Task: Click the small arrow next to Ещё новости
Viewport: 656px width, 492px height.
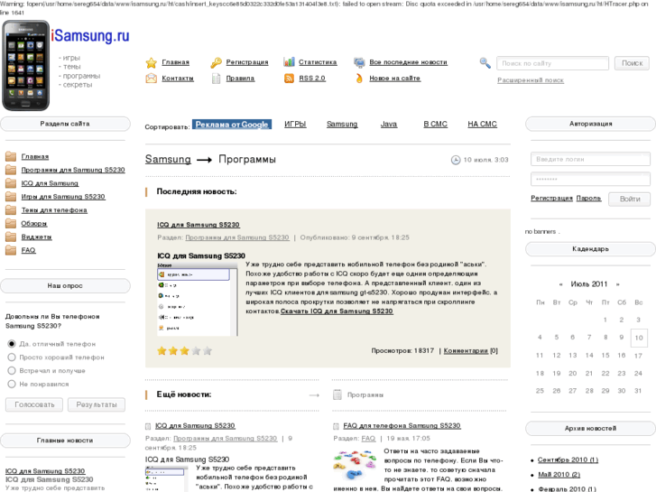Action: [x=314, y=395]
